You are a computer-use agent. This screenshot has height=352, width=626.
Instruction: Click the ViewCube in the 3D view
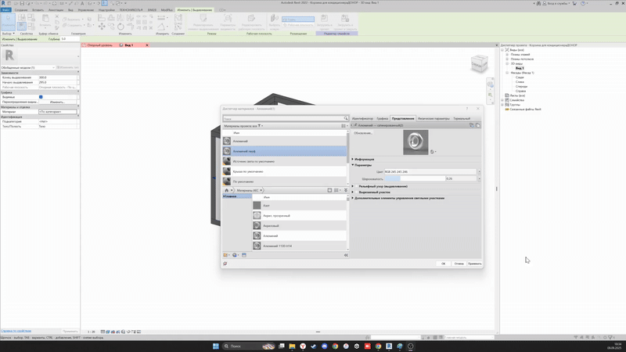click(479, 63)
